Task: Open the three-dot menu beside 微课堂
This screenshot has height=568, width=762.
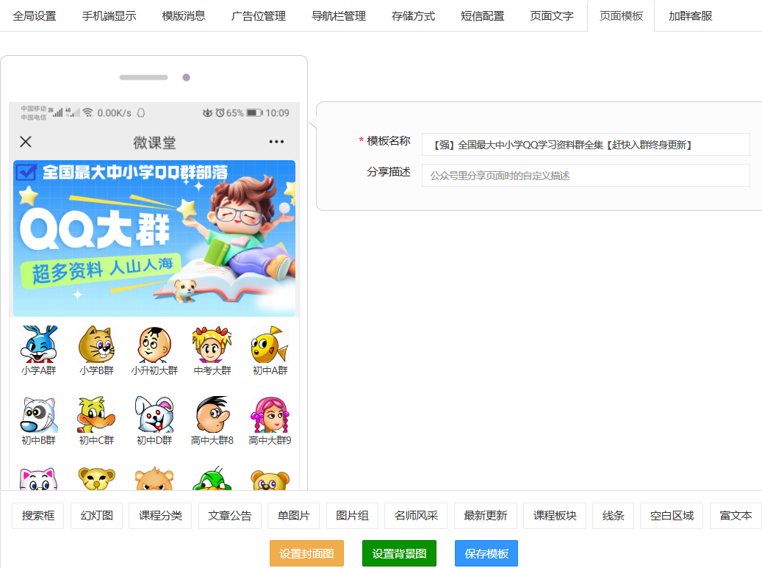Action: [276, 142]
